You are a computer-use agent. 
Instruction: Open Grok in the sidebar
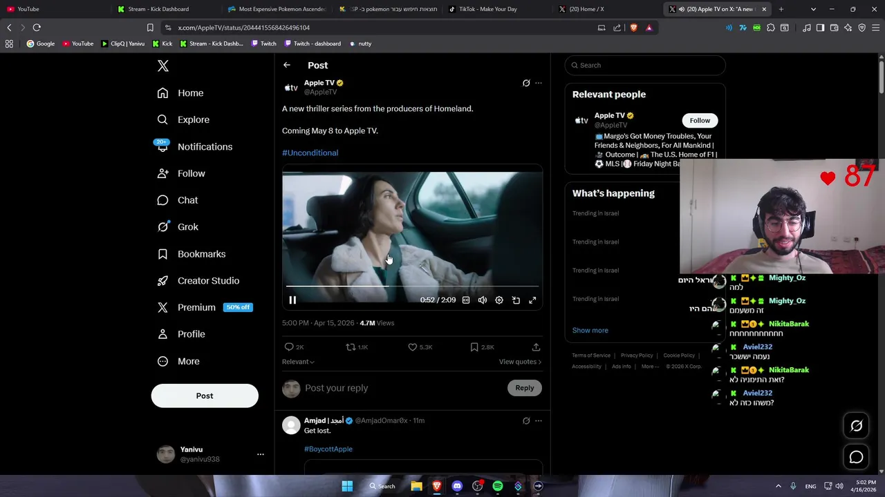point(178,227)
